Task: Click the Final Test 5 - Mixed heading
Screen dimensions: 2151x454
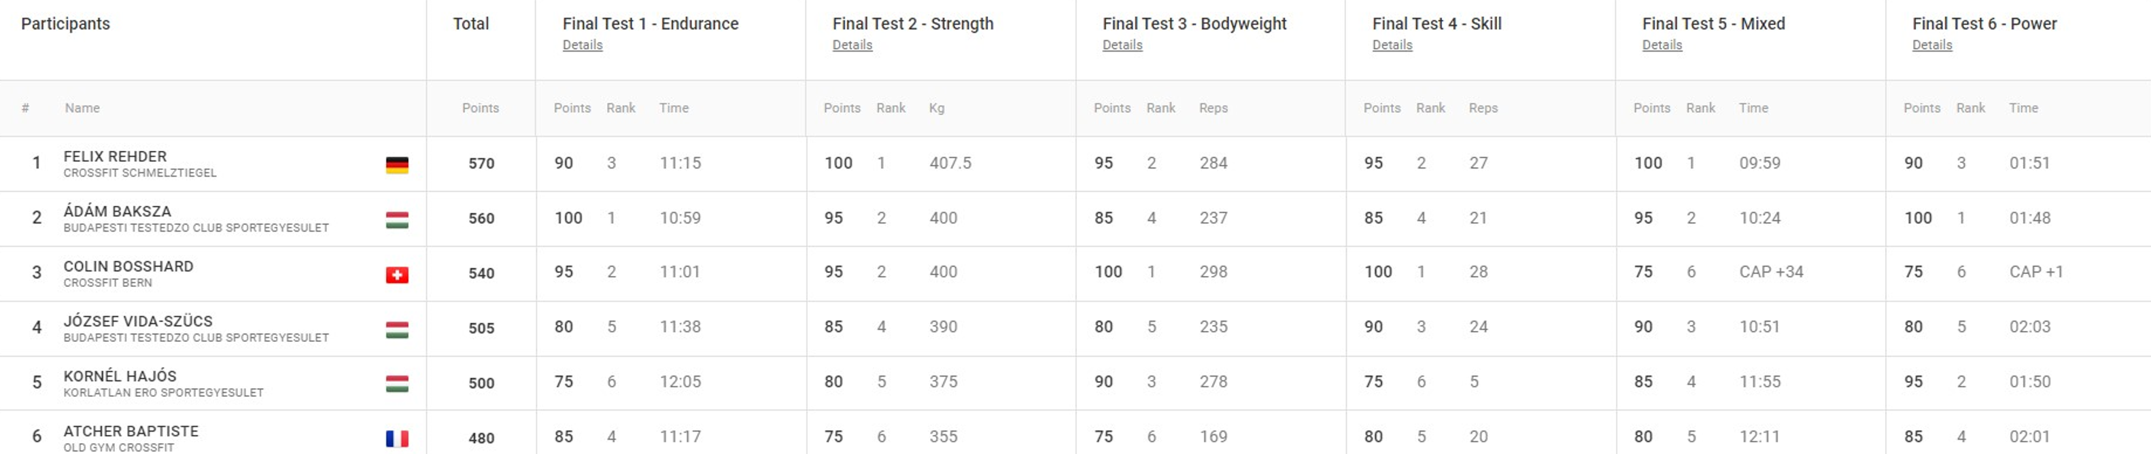Action: point(1713,23)
